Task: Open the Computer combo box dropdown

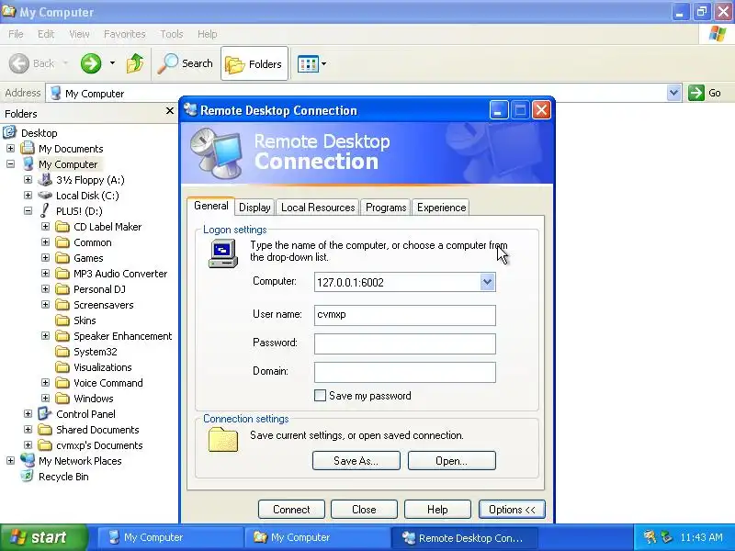Action: (487, 282)
